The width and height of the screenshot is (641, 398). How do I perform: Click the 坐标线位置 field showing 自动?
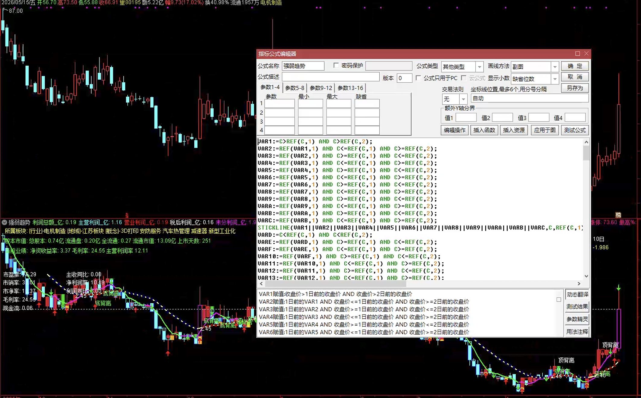(530, 99)
